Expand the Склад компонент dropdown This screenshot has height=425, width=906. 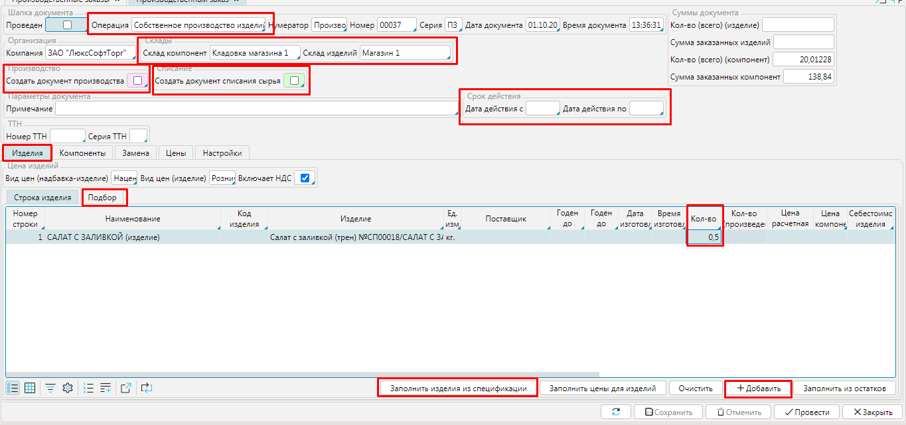pyautogui.click(x=253, y=52)
